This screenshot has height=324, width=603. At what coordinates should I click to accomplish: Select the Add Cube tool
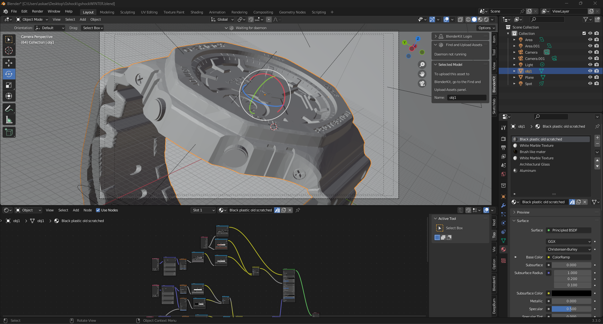click(9, 132)
